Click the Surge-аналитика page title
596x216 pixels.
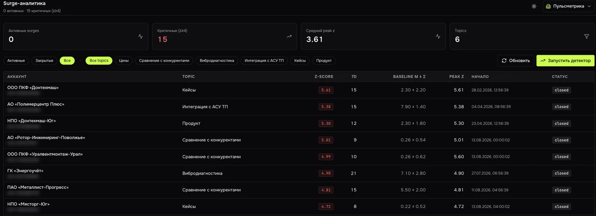tap(25, 3)
